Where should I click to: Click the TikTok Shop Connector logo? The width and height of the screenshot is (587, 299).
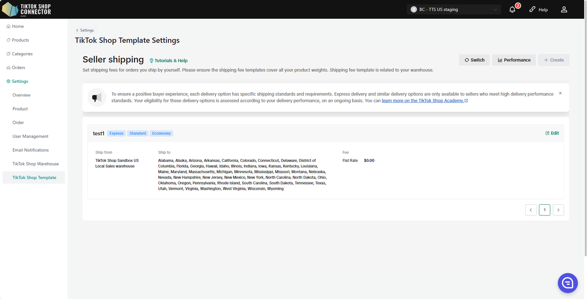(x=27, y=9)
